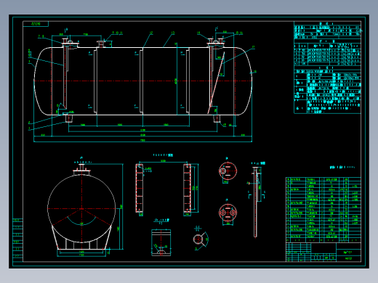Viewport: 378px width, 283px height.
Task: Select the left elliptical head of the tank
Action: 43,81
